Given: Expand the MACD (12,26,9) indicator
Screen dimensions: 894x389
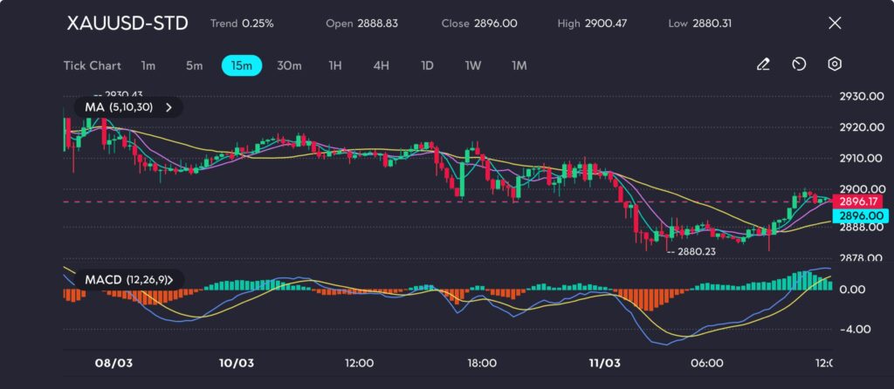Looking at the screenshot, I should (128, 280).
